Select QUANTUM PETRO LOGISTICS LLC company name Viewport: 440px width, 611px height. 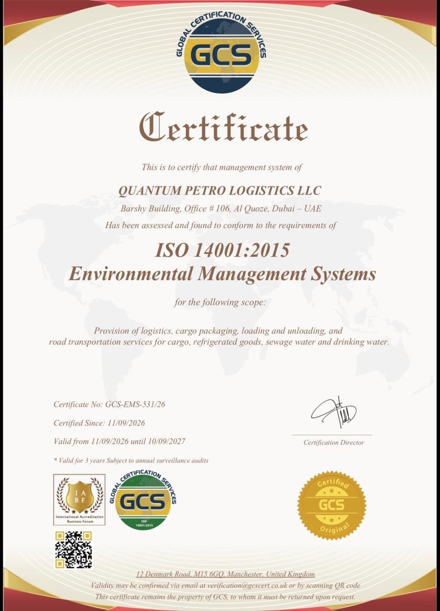[220, 190]
